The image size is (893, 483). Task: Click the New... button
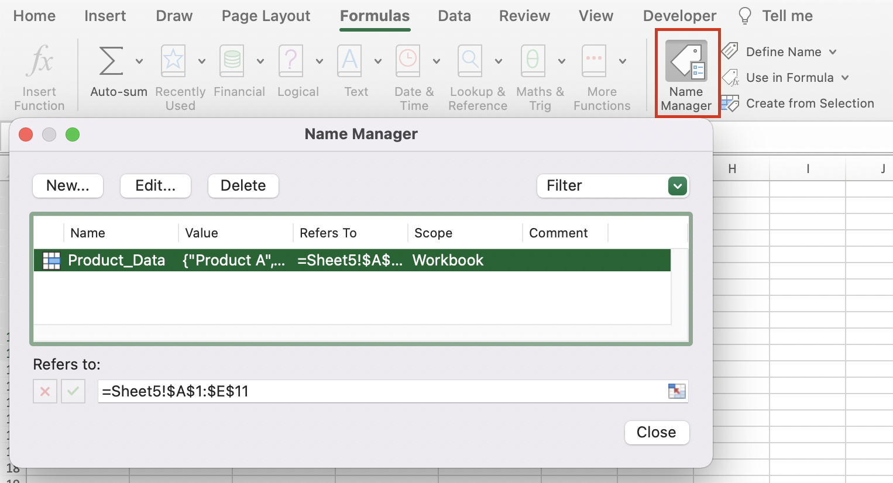point(68,186)
